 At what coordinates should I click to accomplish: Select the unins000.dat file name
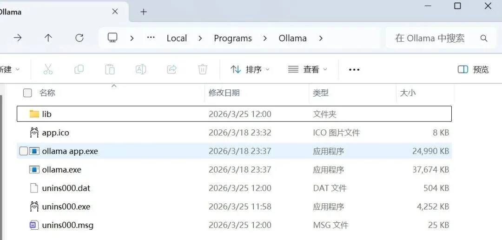coord(66,188)
